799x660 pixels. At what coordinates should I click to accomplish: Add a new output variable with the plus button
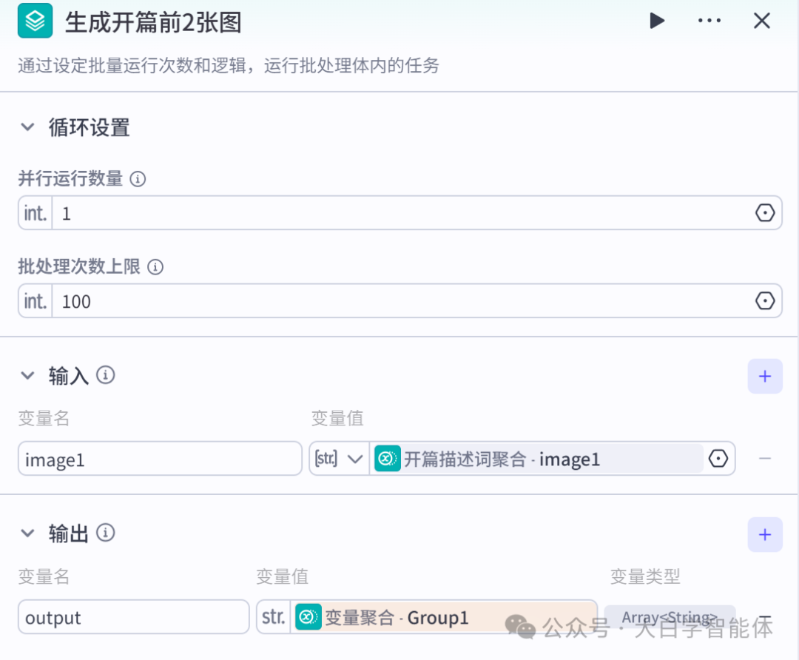(x=764, y=534)
